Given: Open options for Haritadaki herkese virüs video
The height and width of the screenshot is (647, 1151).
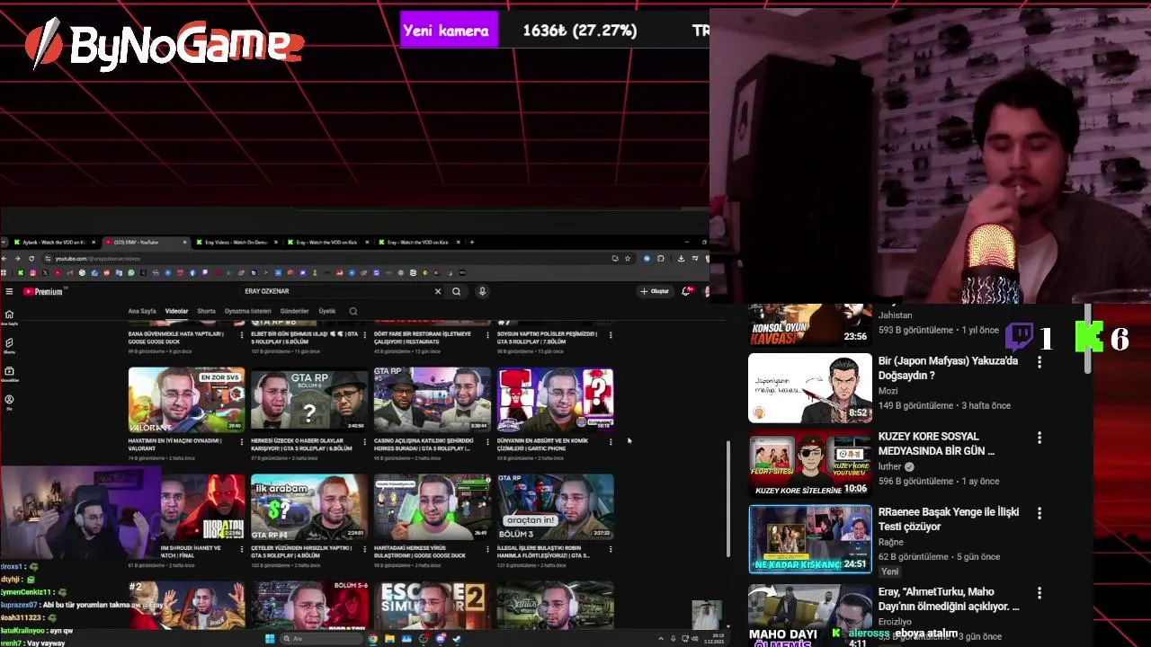Looking at the screenshot, I should coord(488,547).
